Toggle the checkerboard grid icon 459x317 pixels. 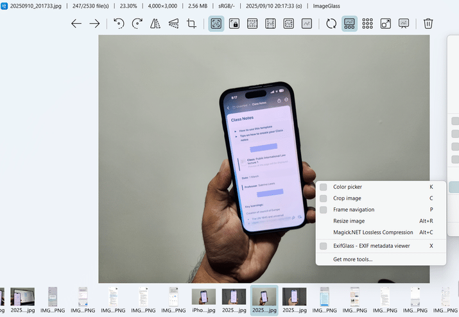pyautogui.click(x=367, y=24)
